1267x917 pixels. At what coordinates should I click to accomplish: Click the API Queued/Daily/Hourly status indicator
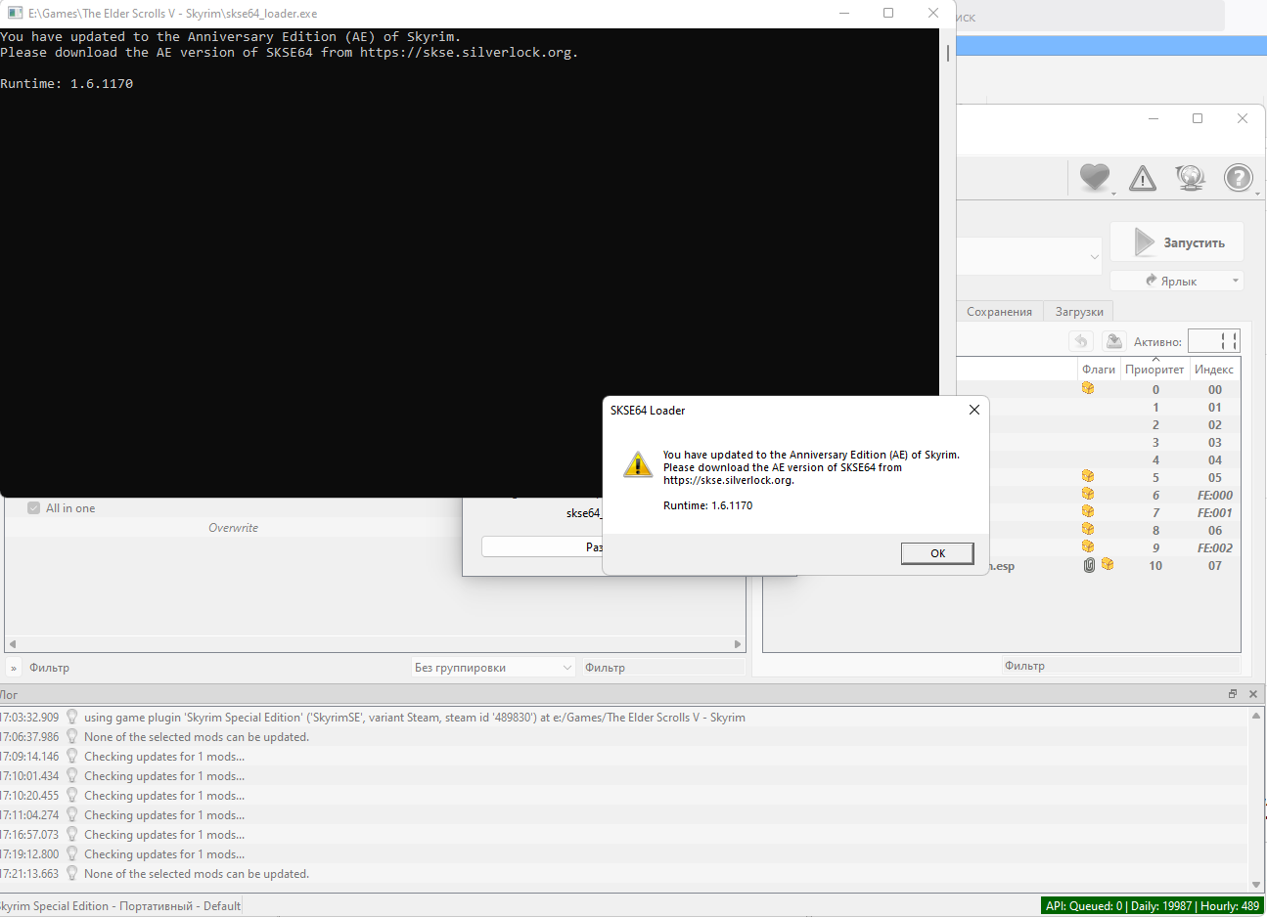click(x=1153, y=906)
